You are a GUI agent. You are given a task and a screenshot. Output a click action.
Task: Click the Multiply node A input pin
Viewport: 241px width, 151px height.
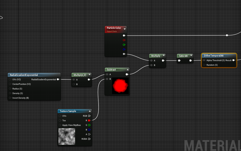click(x=152, y=60)
